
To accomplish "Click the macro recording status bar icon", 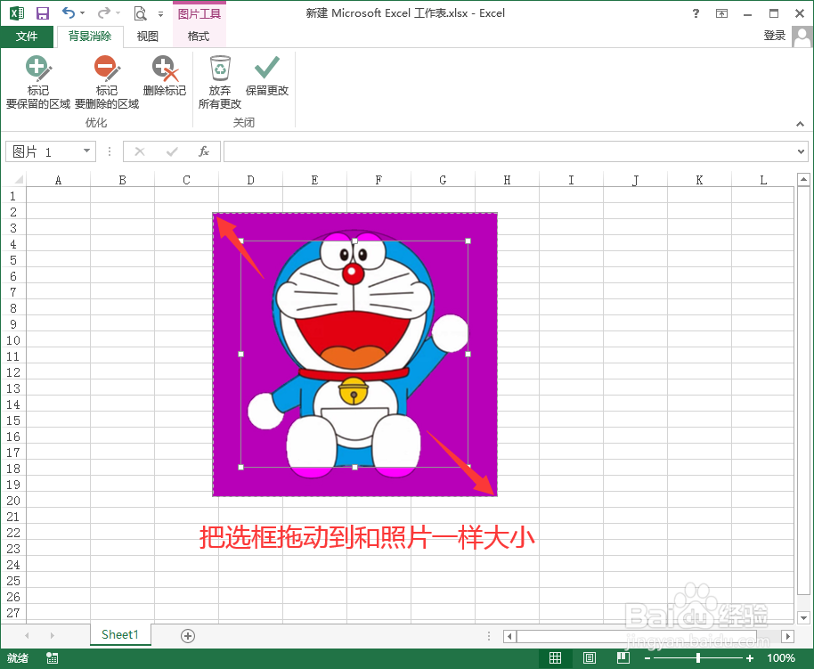I will 52,658.
